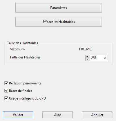This screenshot has height=121, width=116.
Task: Click the Bases de finales label text
Action: pyautogui.click(x=21, y=91)
